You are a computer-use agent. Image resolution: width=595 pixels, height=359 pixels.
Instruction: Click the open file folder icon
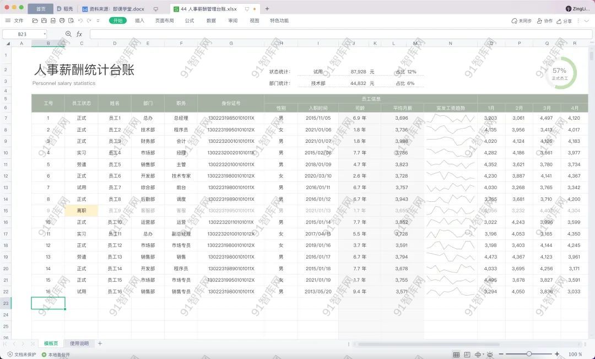click(35, 20)
